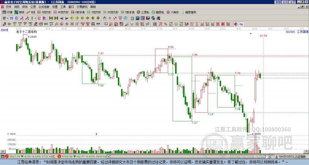
Task: Jump to first bar icon
Action: click(x=51, y=18)
